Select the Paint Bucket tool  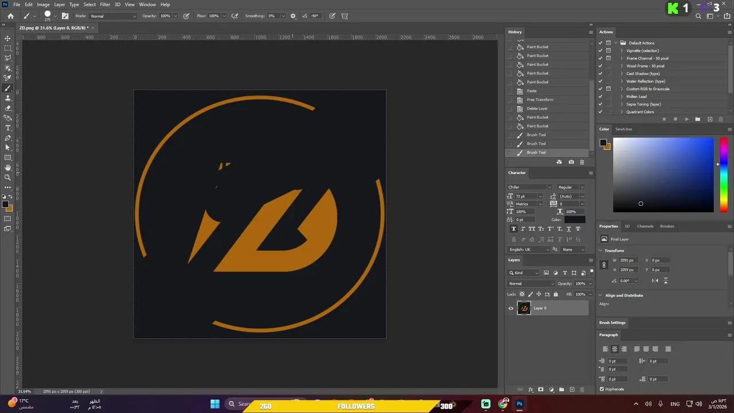[x=7, y=118]
